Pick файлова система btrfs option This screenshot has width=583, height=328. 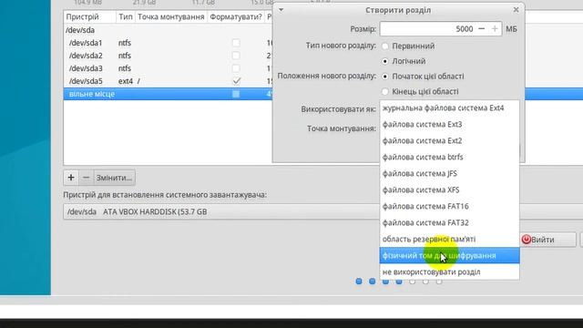click(x=449, y=158)
